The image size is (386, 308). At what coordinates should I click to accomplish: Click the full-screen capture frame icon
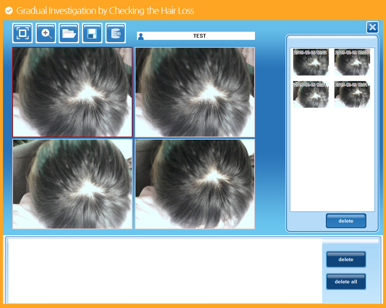(22, 33)
